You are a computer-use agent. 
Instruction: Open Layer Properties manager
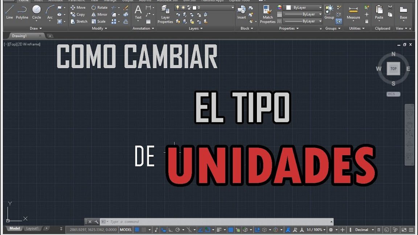(165, 15)
